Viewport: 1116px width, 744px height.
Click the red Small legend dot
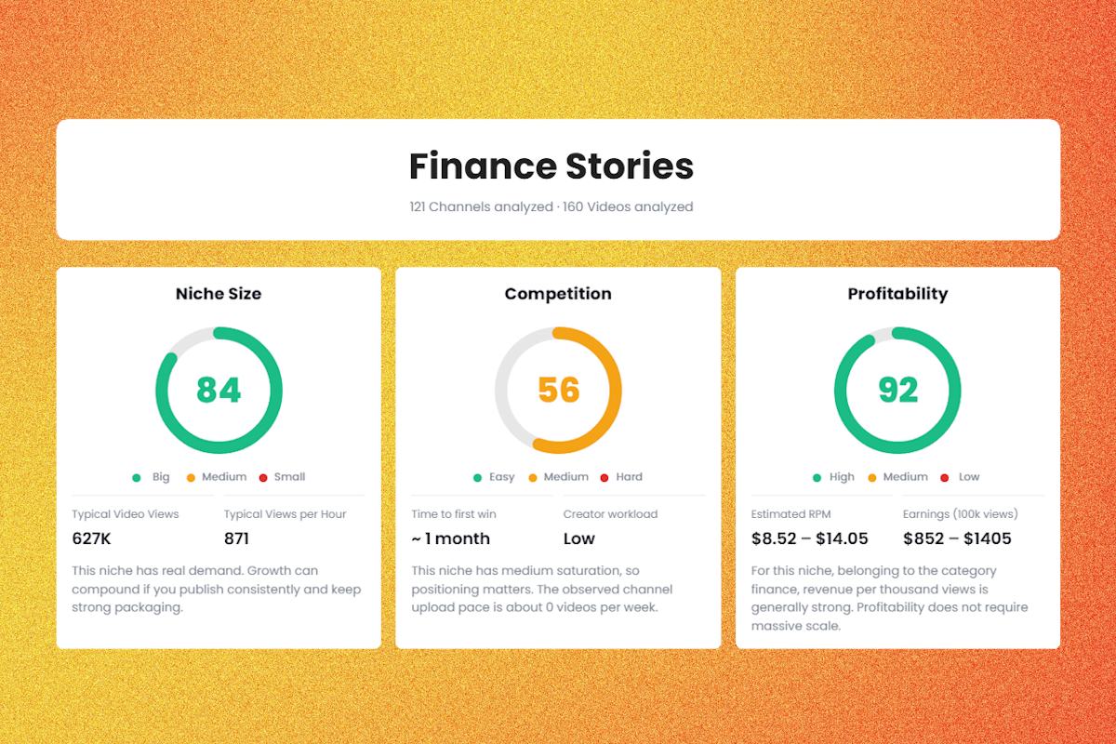click(x=263, y=477)
